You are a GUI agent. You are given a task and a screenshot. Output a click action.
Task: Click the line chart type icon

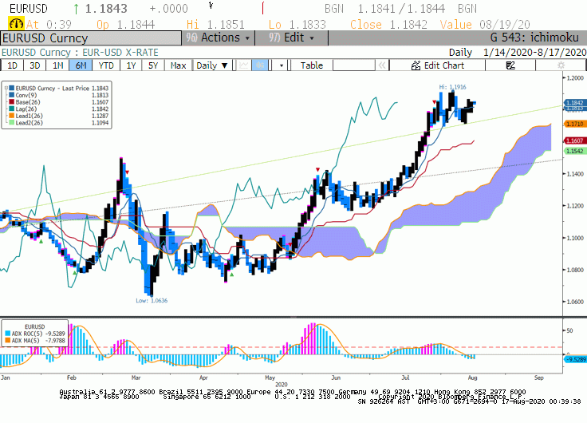[244, 65]
